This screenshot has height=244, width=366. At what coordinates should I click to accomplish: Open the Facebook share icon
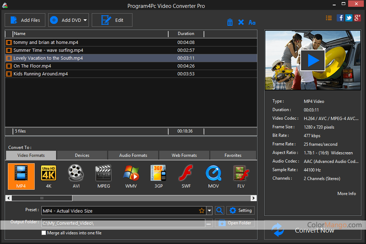(x=340, y=18)
